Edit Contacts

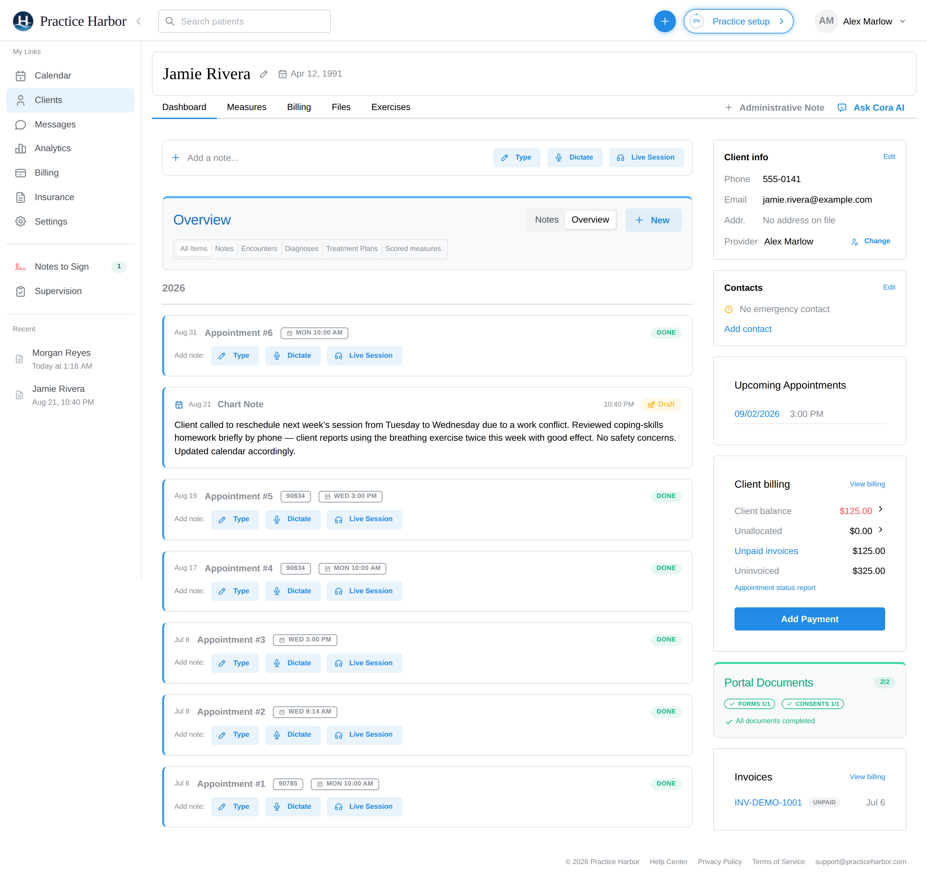click(x=889, y=287)
